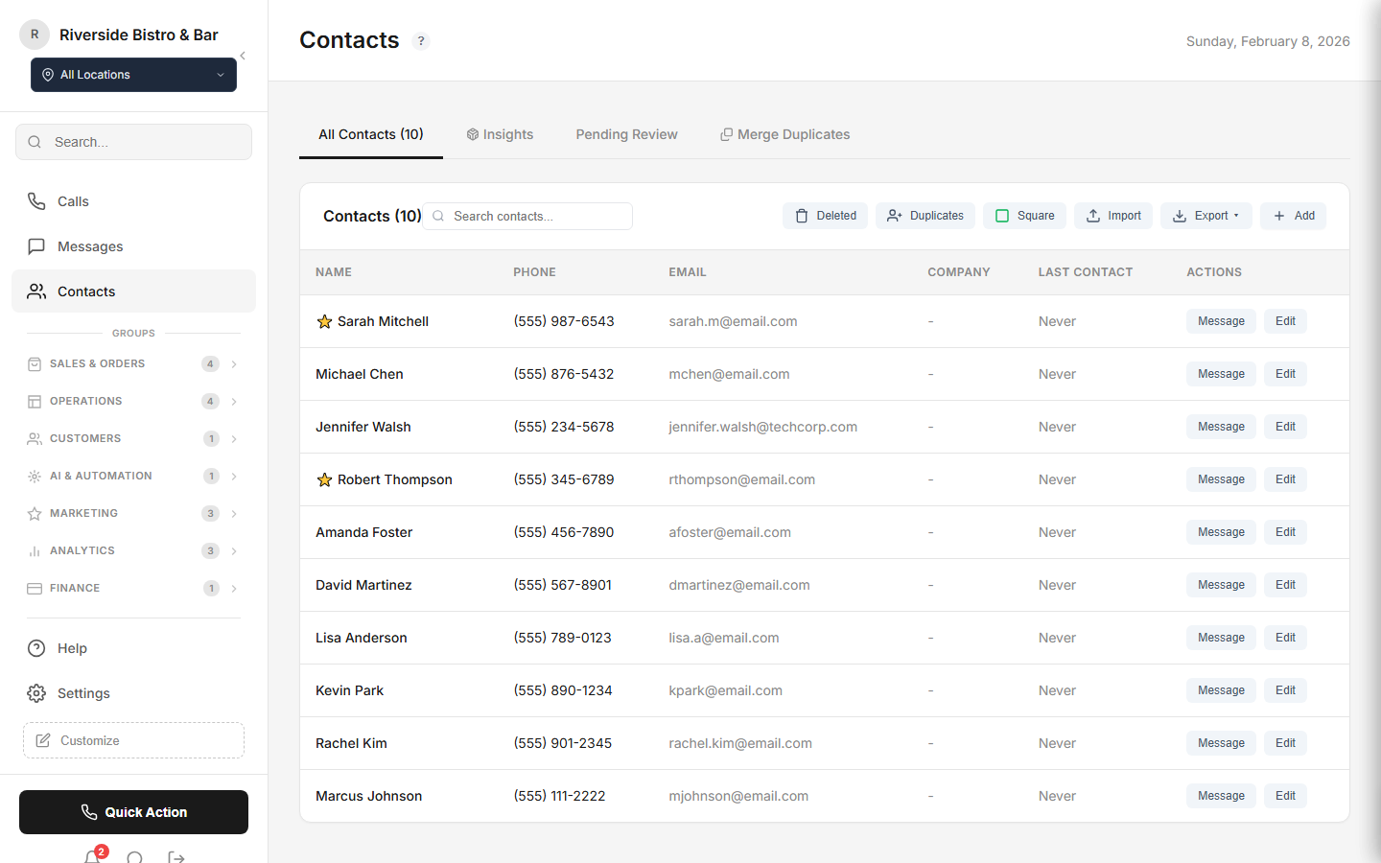The width and height of the screenshot is (1381, 863).
Task: Click the Add contact button
Action: (1293, 216)
